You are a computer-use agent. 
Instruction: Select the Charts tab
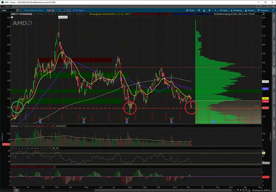coord(6,6)
